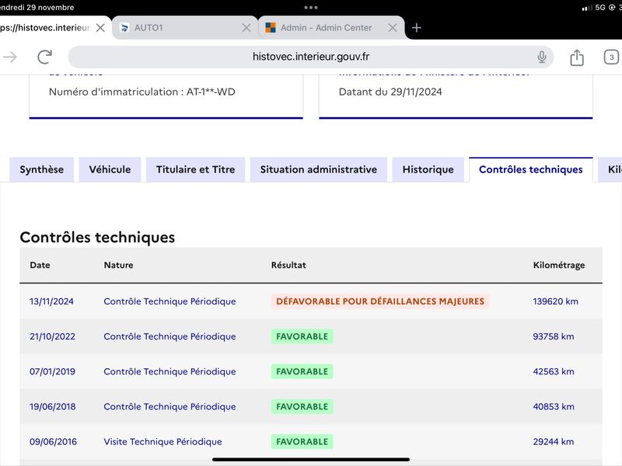Switch to Admin - Admin Center browser tab
The height and width of the screenshot is (466, 622).
(331, 28)
